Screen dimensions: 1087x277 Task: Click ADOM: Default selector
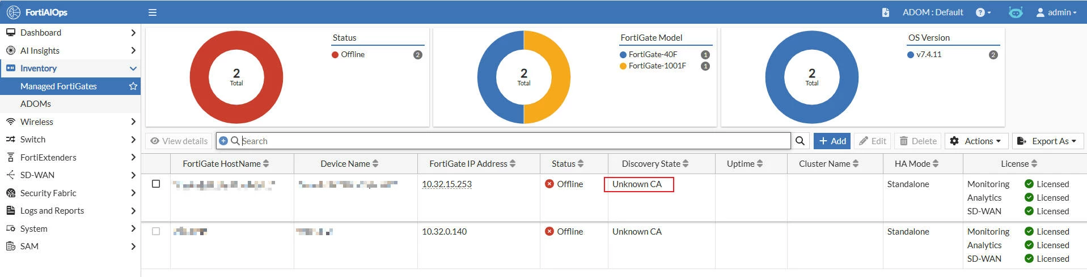coord(933,12)
